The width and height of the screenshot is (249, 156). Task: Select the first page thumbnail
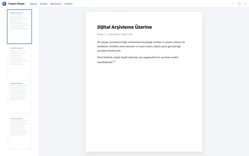pos(19,27)
